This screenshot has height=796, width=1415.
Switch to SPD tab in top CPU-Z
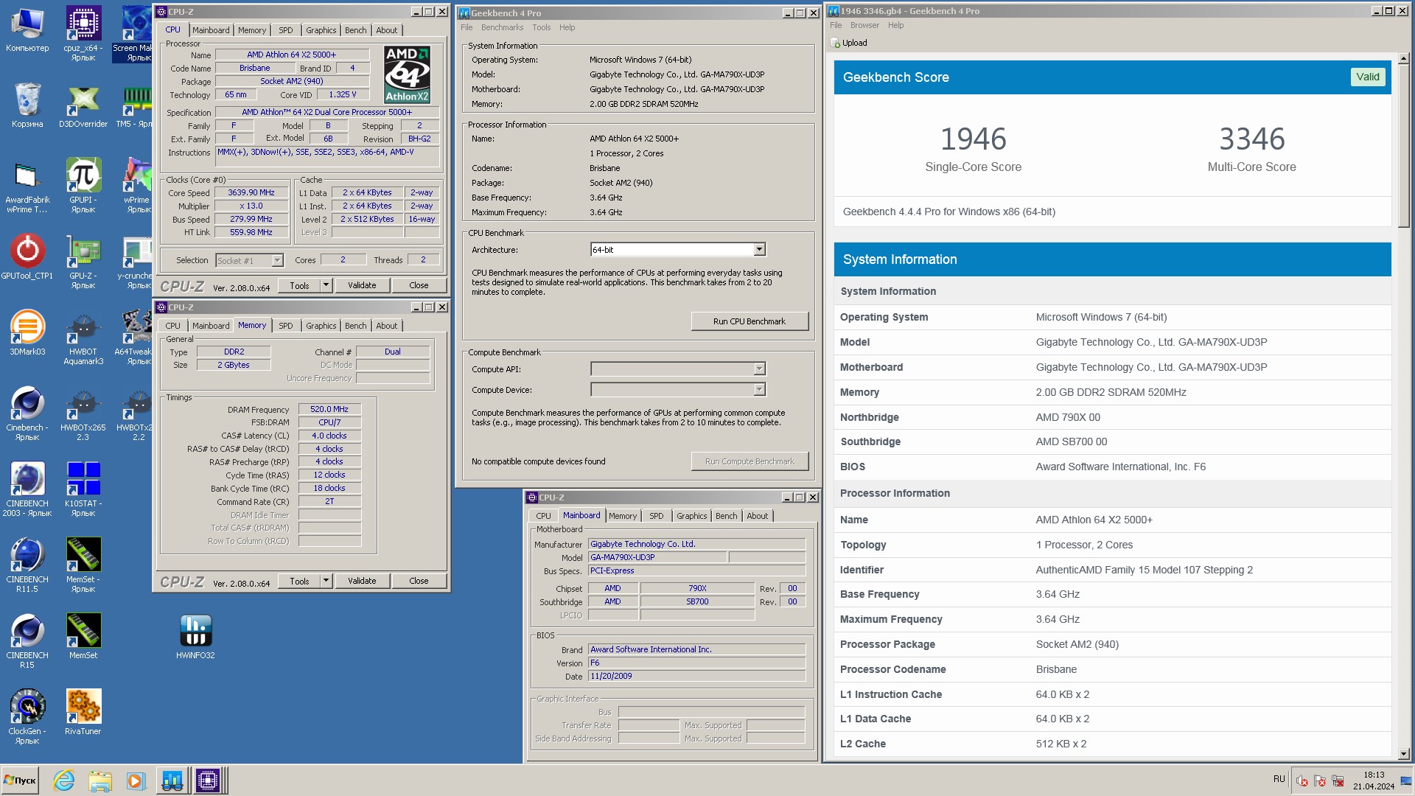click(286, 30)
